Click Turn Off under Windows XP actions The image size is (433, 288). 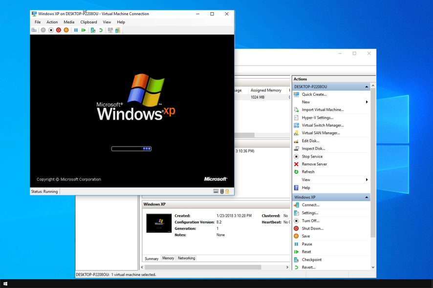[310, 221]
